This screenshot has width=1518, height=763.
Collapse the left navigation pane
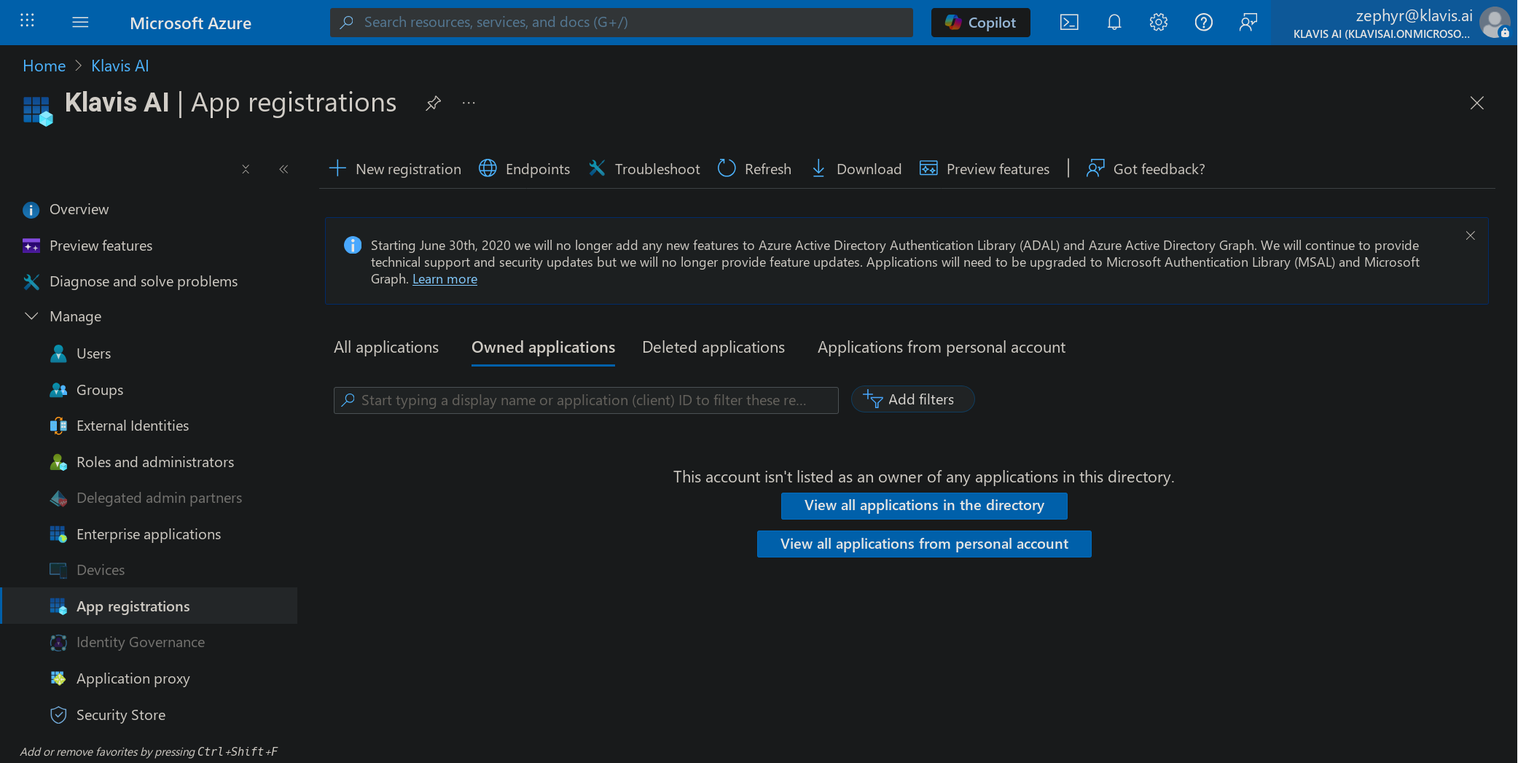pyautogui.click(x=283, y=168)
